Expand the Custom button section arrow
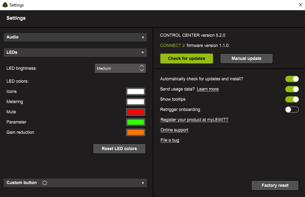Screen dimensions: 305x197 (x=142, y=183)
